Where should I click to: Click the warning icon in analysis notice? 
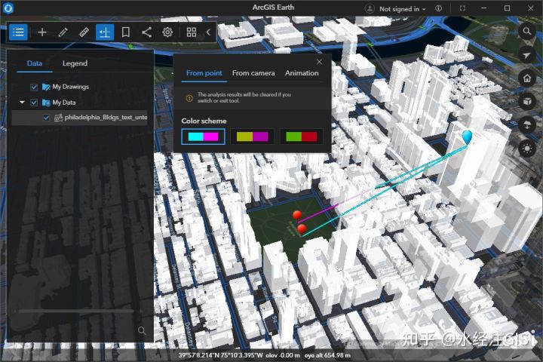[x=189, y=98]
